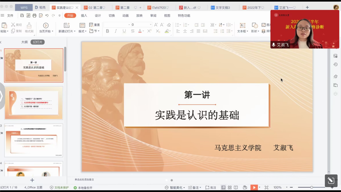
Task: Click the Notes (备注) button in status bar
Action: (195, 187)
